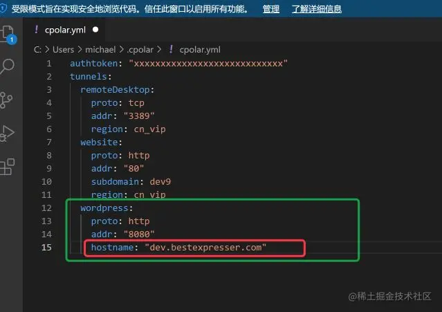Click the C: breadcrumb drive segment
Screen dimensions: 442x312
coord(37,50)
